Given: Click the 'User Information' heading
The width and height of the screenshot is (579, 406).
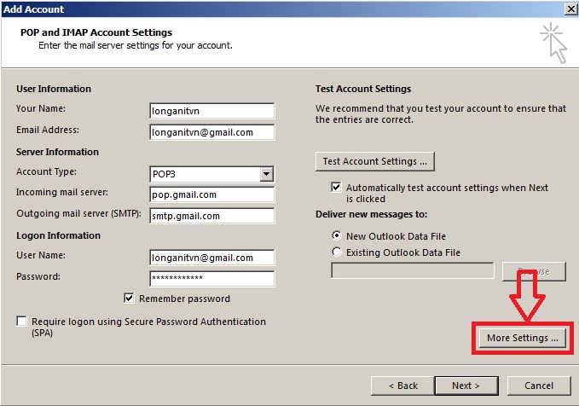Looking at the screenshot, I should coord(54,89).
